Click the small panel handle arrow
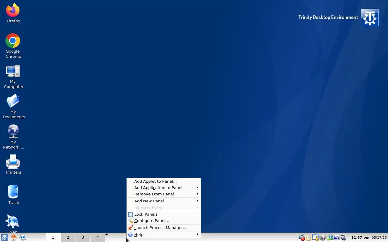The height and width of the screenshot is (242, 388). pos(106,234)
